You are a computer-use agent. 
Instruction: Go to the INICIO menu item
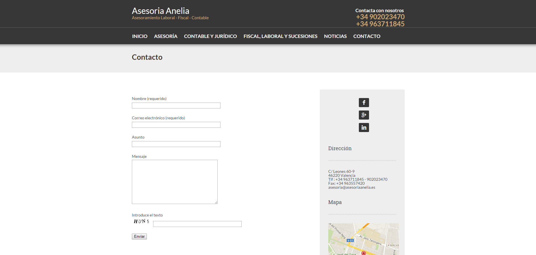tap(140, 36)
